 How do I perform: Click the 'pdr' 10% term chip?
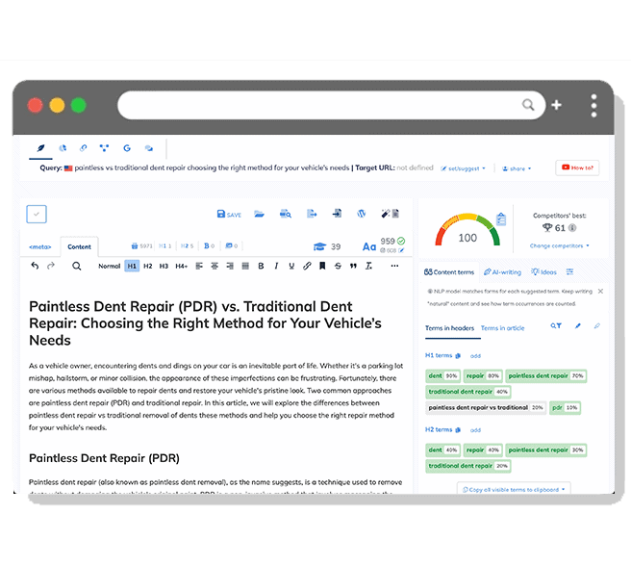565,407
